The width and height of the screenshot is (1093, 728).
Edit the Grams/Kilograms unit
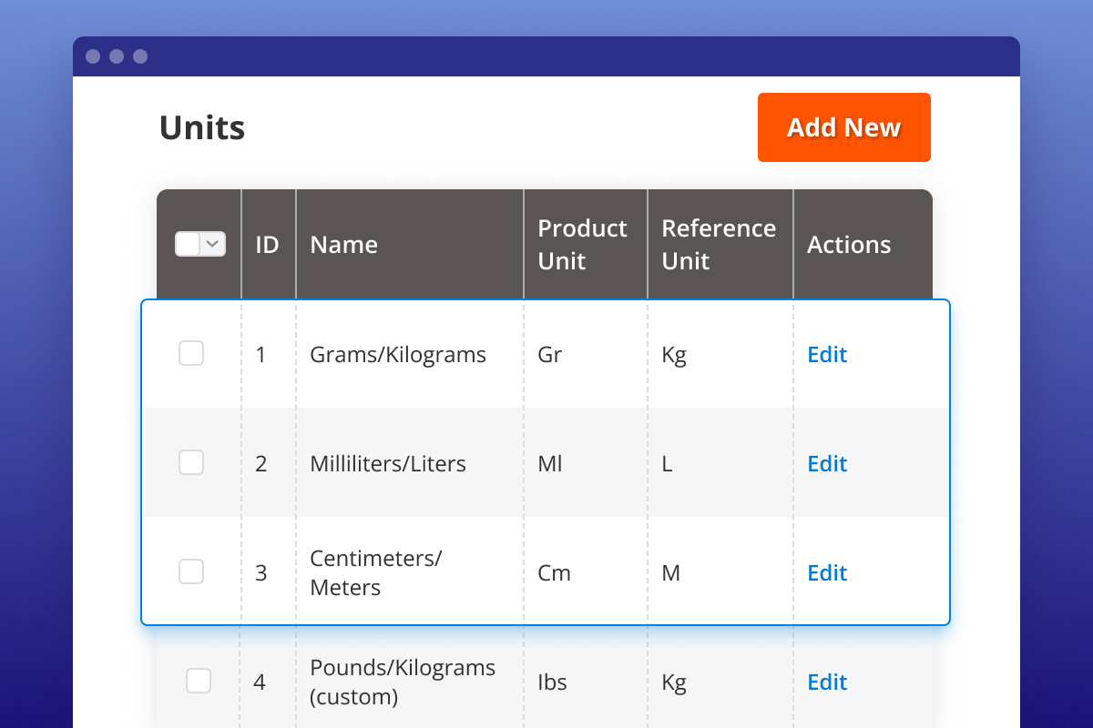[827, 354]
